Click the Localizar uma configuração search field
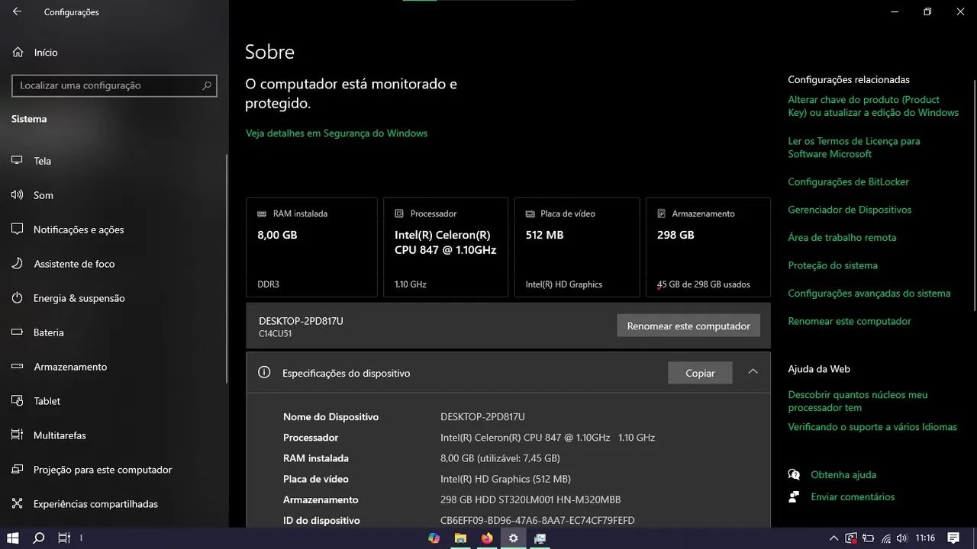977x549 pixels. (x=114, y=85)
